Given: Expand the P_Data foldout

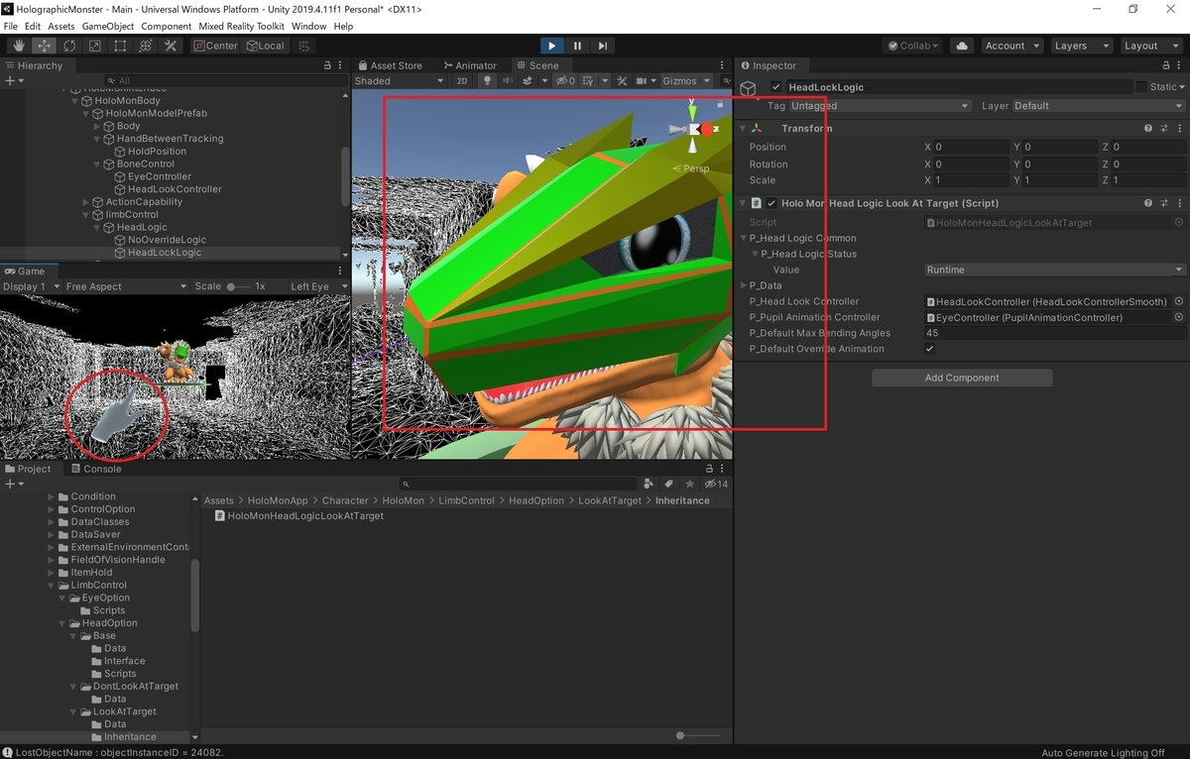Looking at the screenshot, I should click(743, 285).
